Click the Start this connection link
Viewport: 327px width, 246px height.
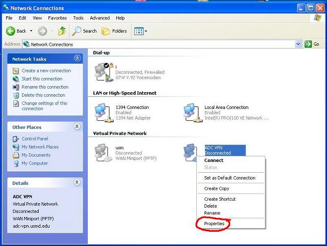click(42, 79)
